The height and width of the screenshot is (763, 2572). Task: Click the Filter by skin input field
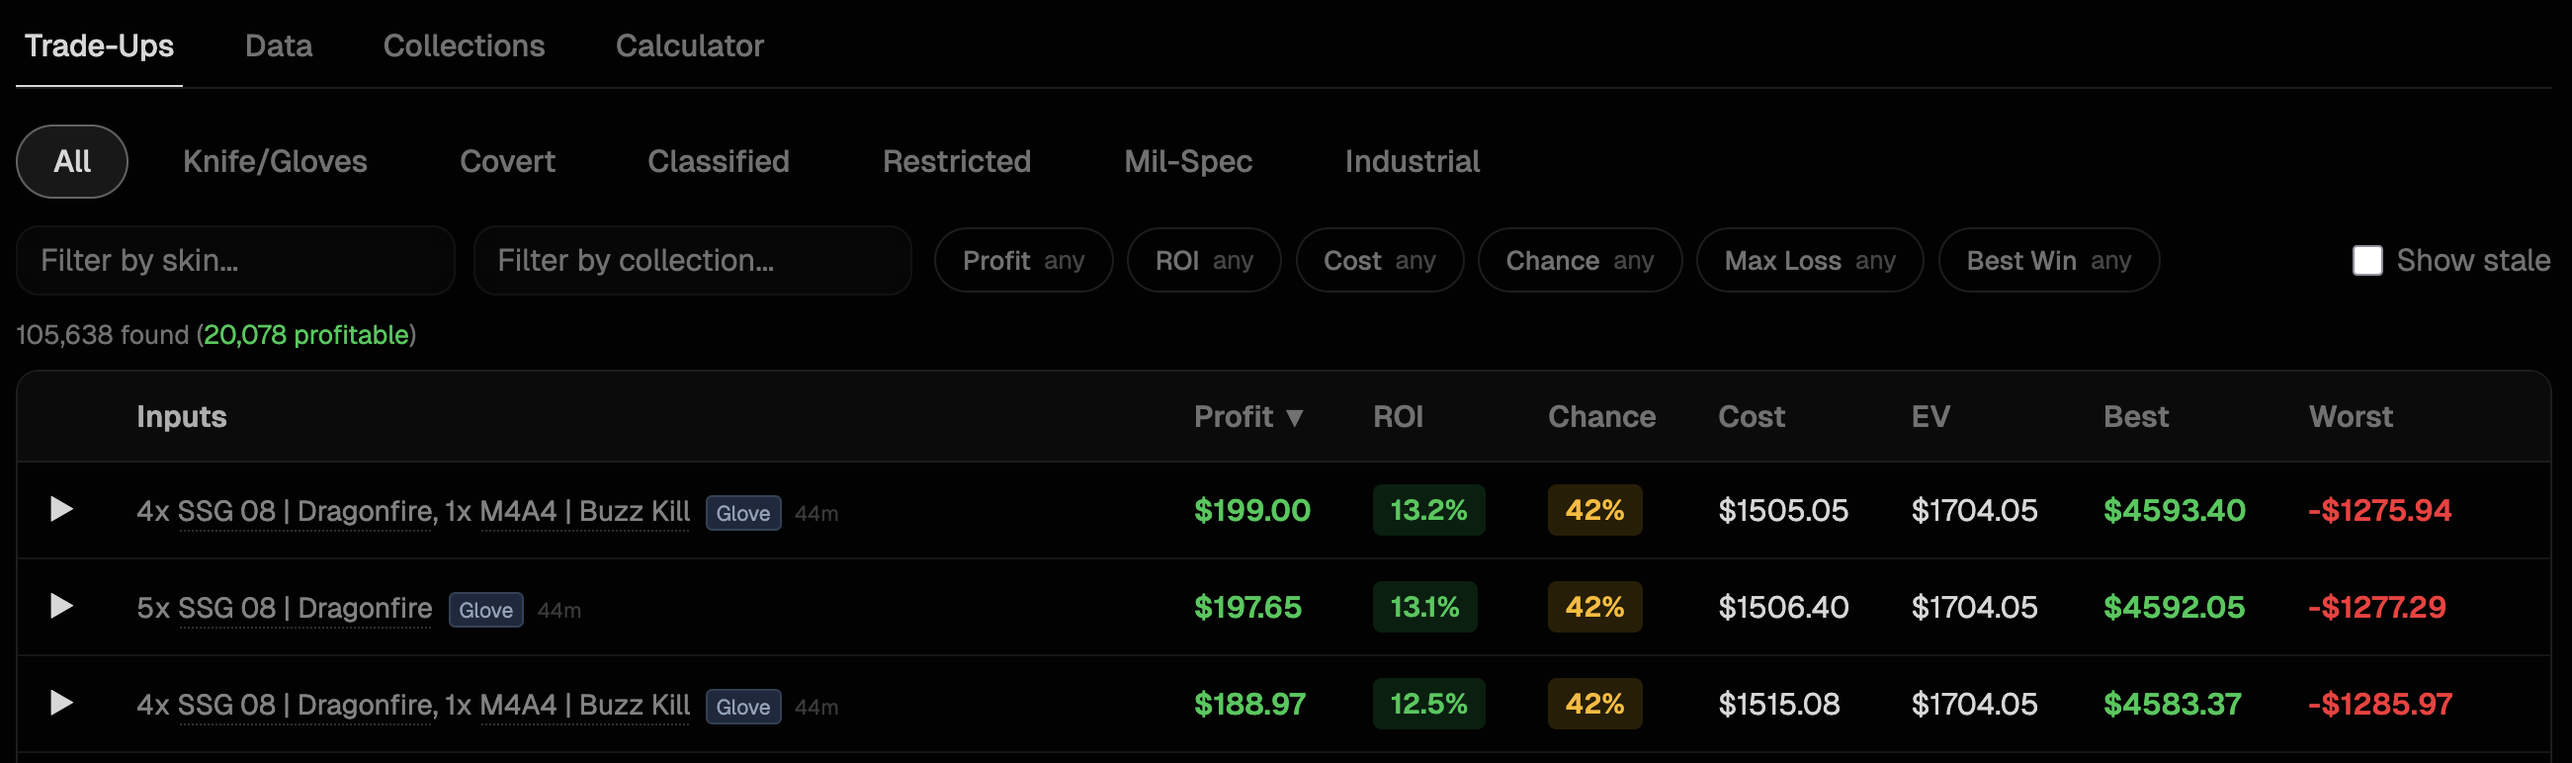point(235,260)
